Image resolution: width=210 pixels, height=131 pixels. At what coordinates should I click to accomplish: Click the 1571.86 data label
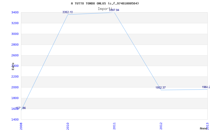coord(21,108)
